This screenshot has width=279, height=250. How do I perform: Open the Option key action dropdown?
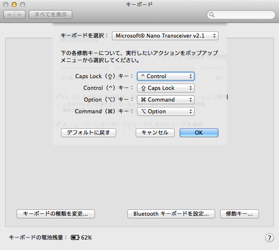[166, 100]
